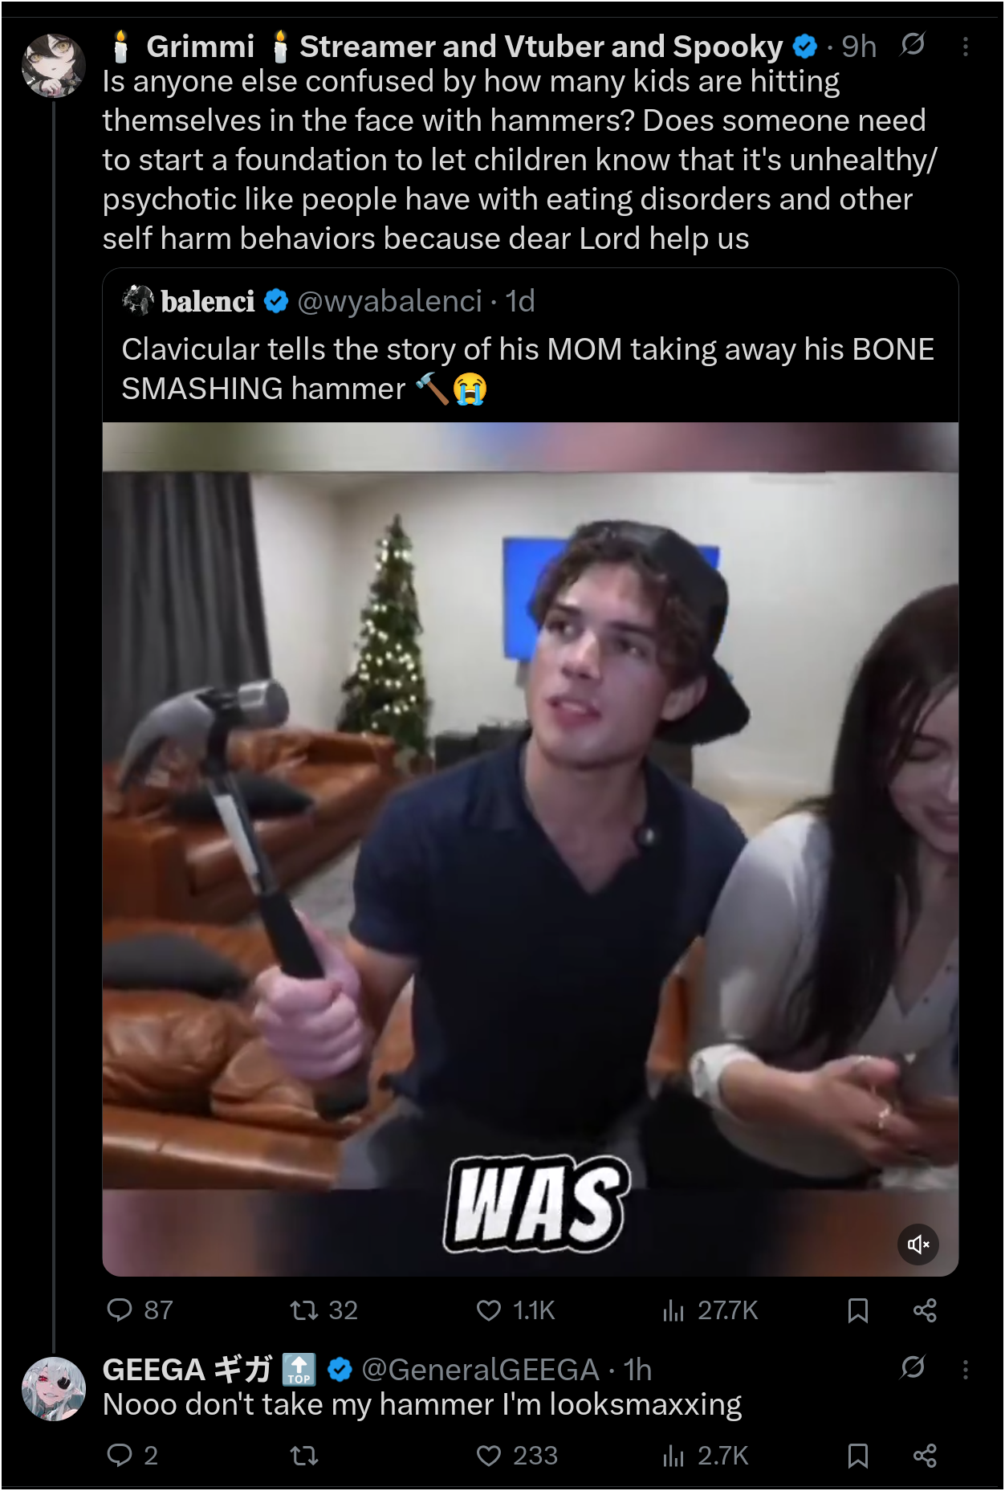Reply to Grimmi's post with 87 replies
The height and width of the screenshot is (1491, 1005).
[140, 1310]
